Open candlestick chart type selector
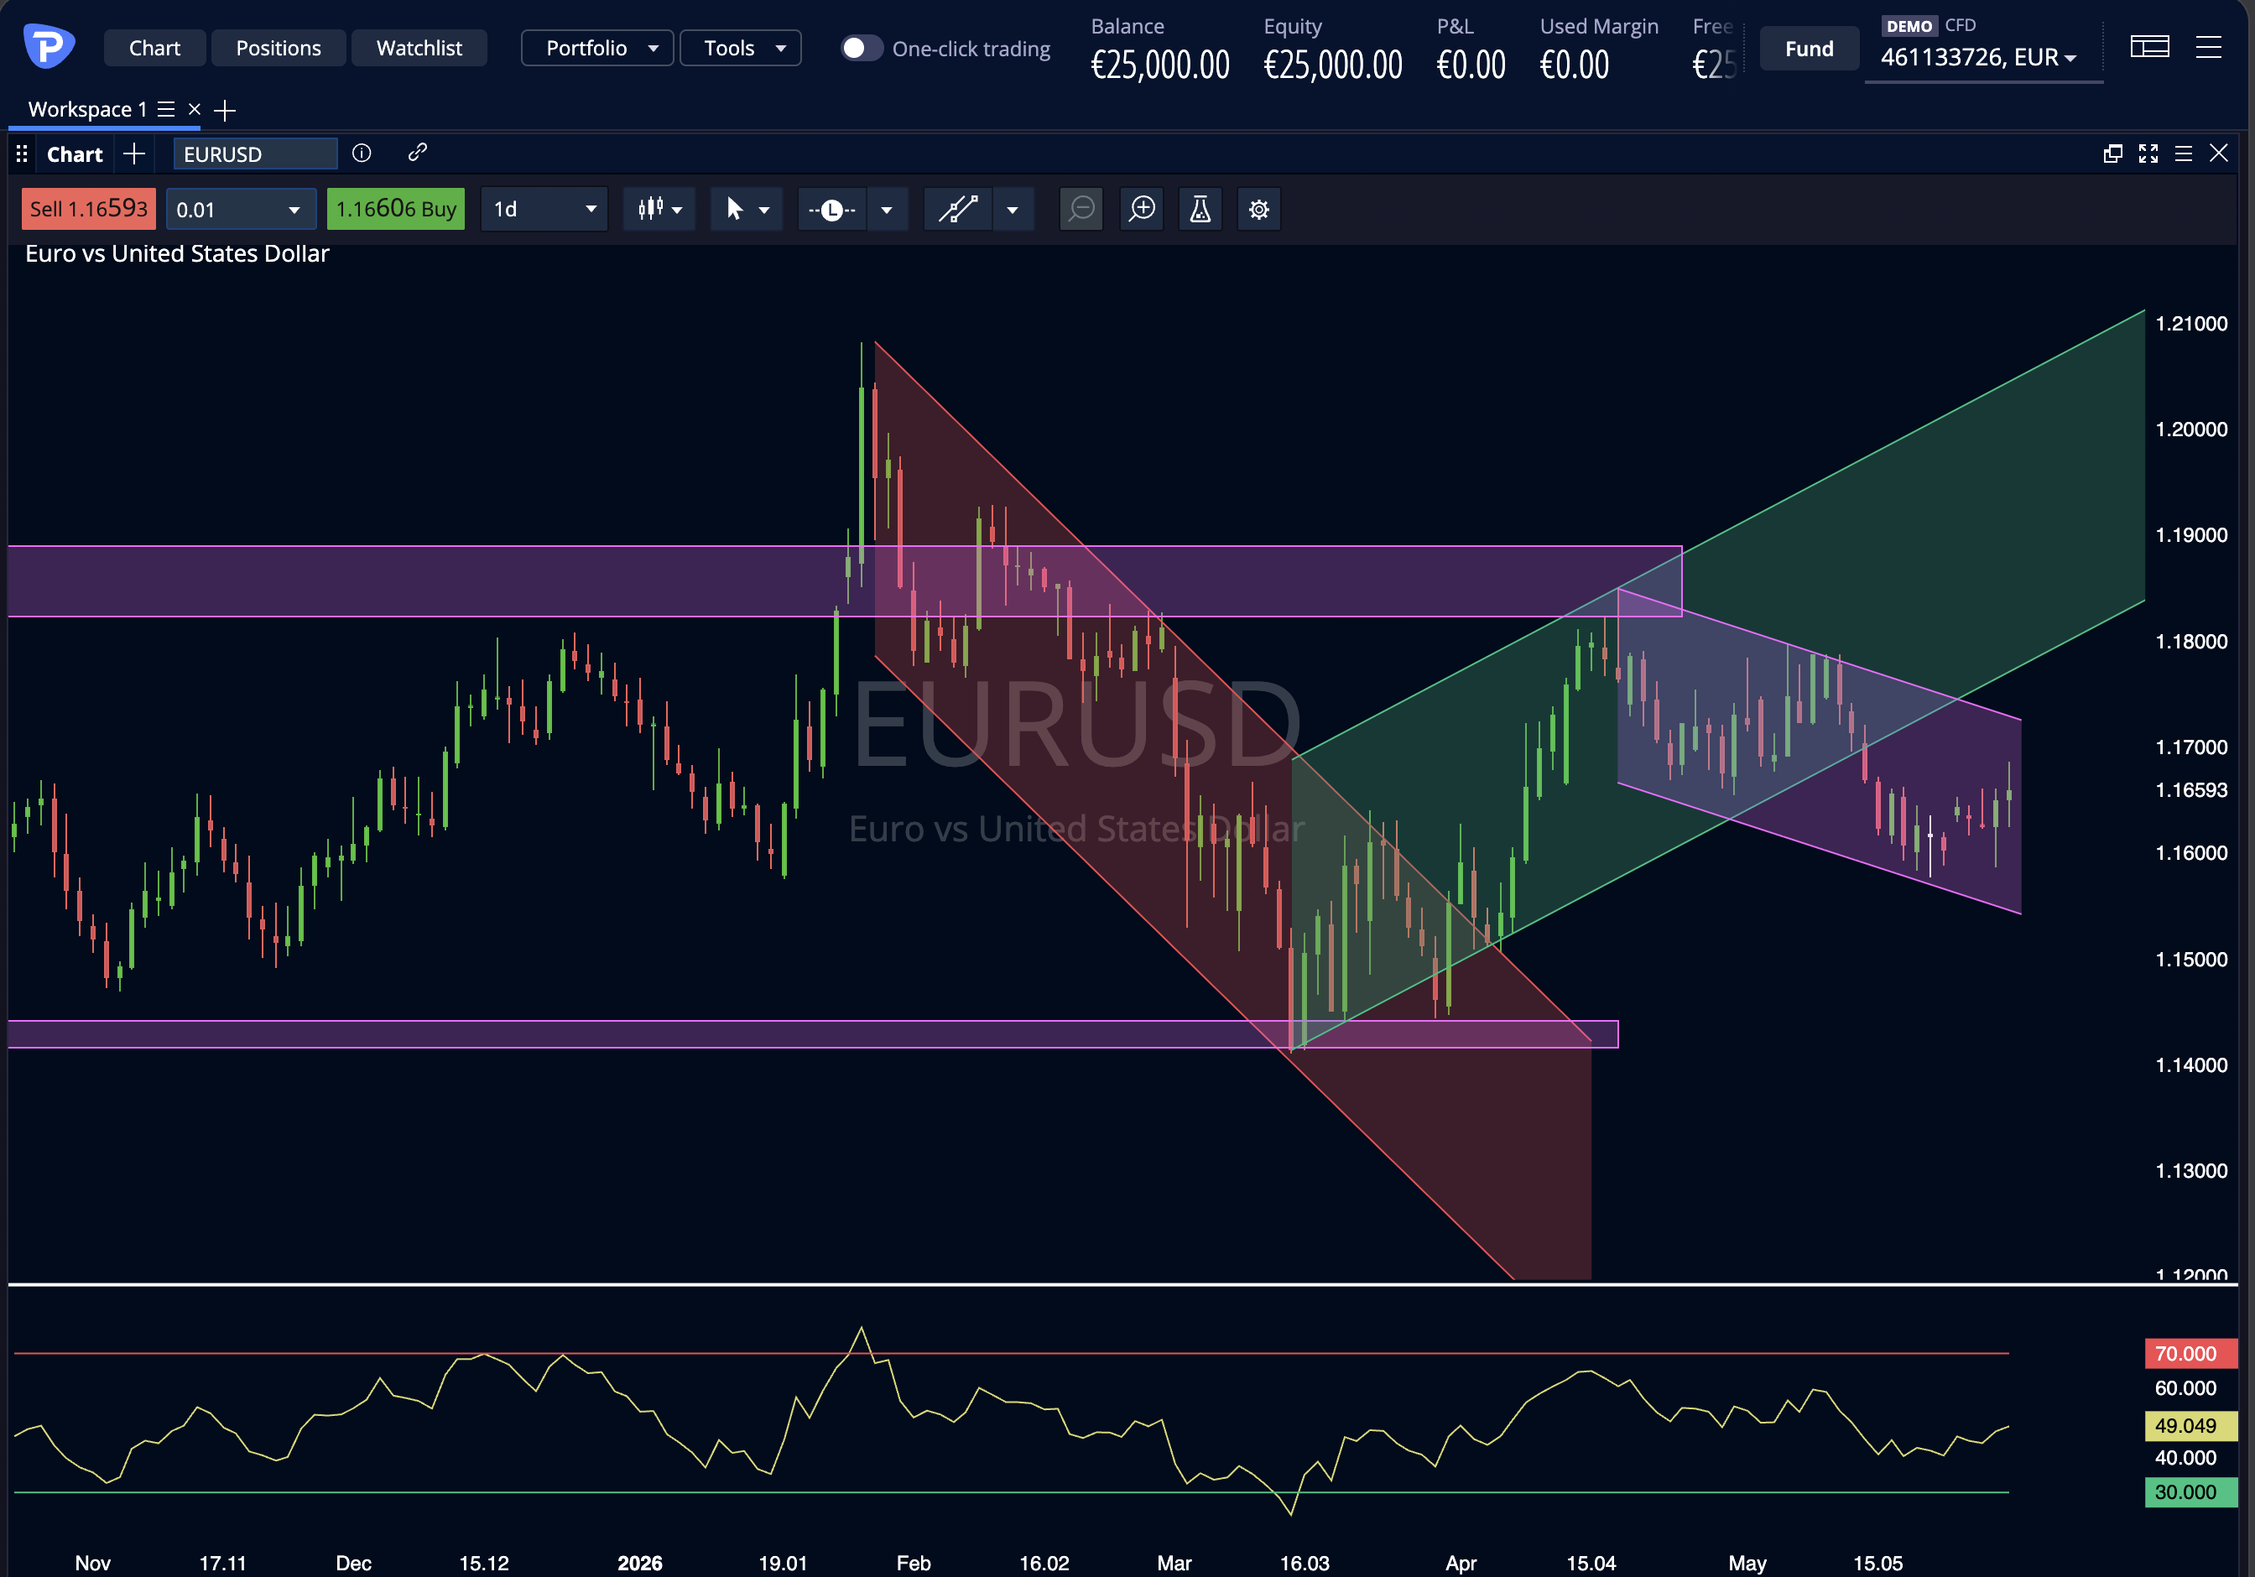Image resolution: width=2255 pixels, height=1577 pixels. tap(660, 209)
